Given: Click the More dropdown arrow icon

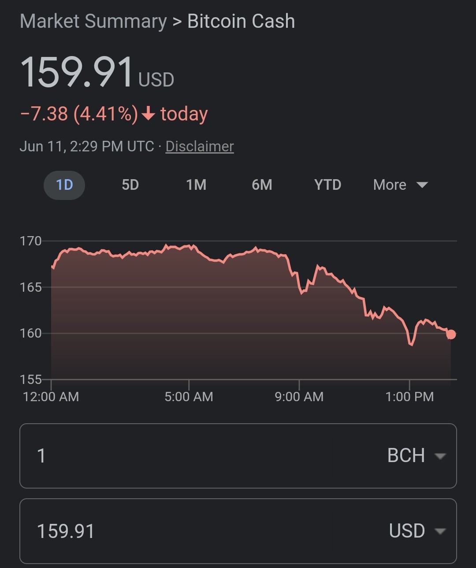Looking at the screenshot, I should coord(422,185).
